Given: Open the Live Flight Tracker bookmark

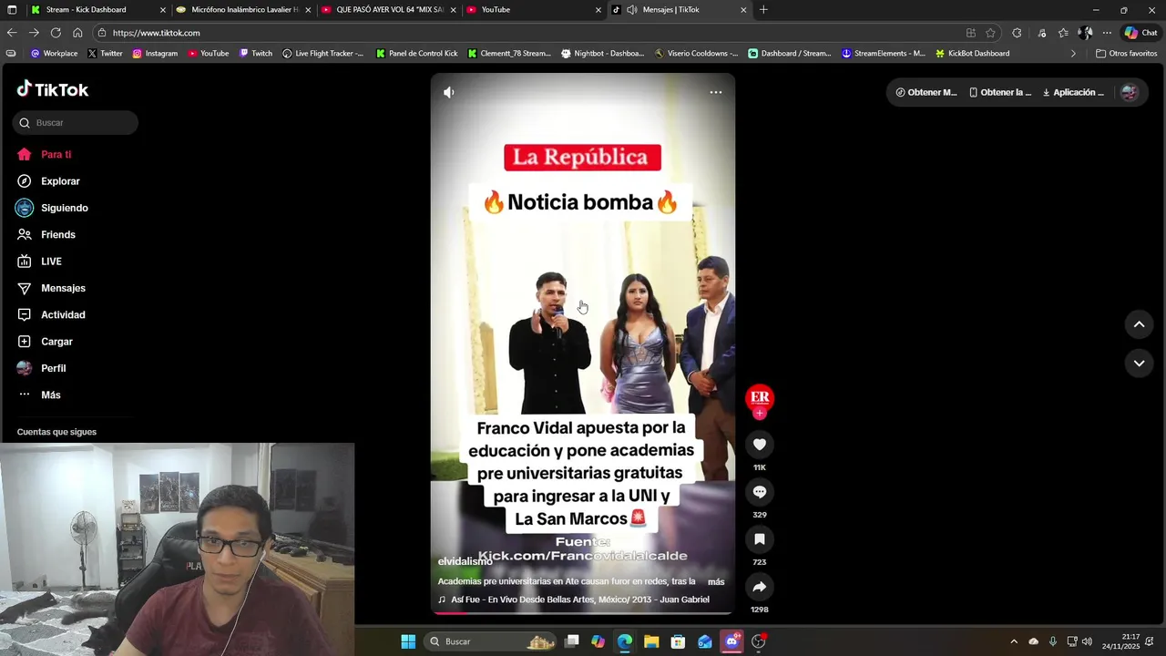Looking at the screenshot, I should [322, 54].
